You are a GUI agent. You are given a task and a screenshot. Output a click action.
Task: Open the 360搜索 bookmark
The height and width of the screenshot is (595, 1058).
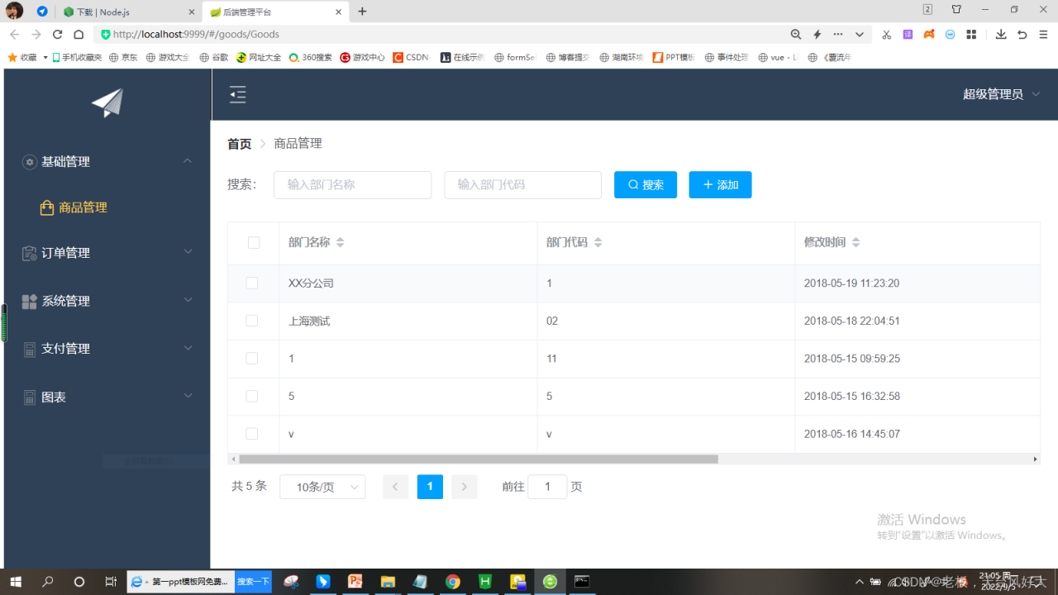(310, 58)
